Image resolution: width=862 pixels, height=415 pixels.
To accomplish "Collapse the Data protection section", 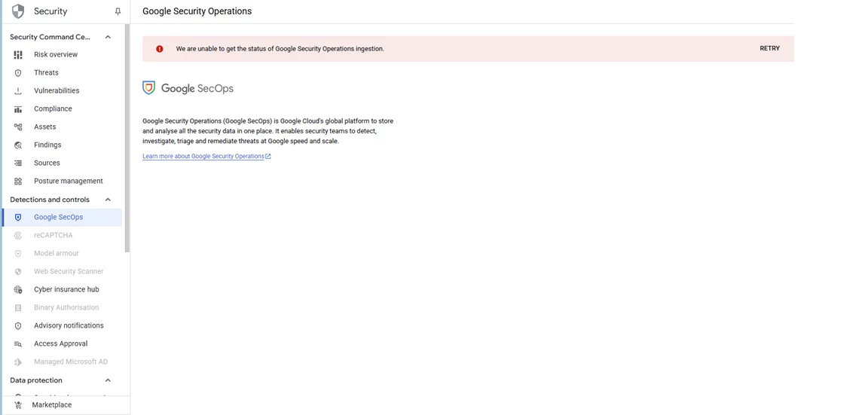I will [x=108, y=380].
